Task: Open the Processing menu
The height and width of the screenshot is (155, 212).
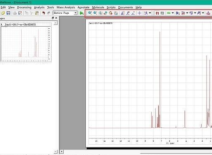Action: (x=24, y=7)
